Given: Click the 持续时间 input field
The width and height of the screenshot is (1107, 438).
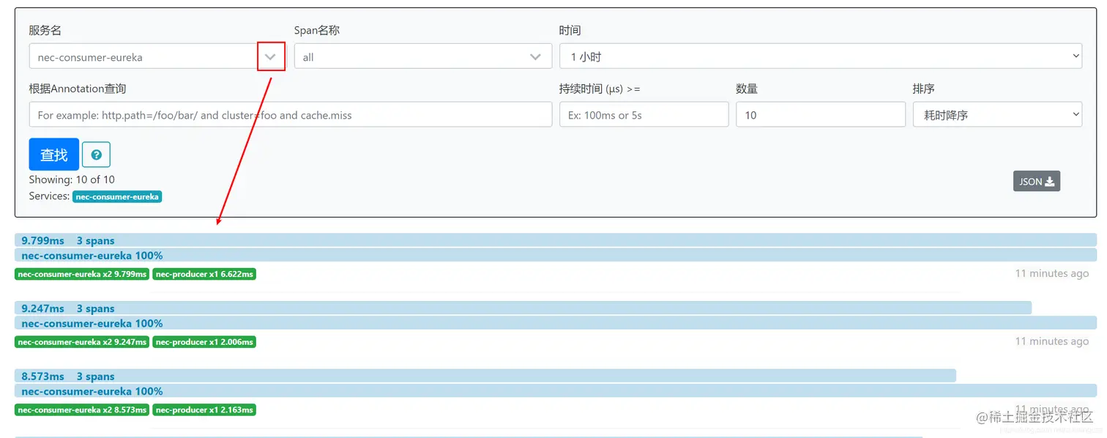Looking at the screenshot, I should tap(644, 114).
